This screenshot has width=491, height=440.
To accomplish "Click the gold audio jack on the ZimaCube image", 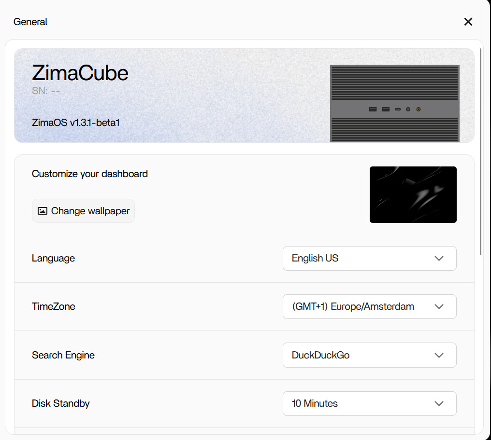I will (419, 109).
